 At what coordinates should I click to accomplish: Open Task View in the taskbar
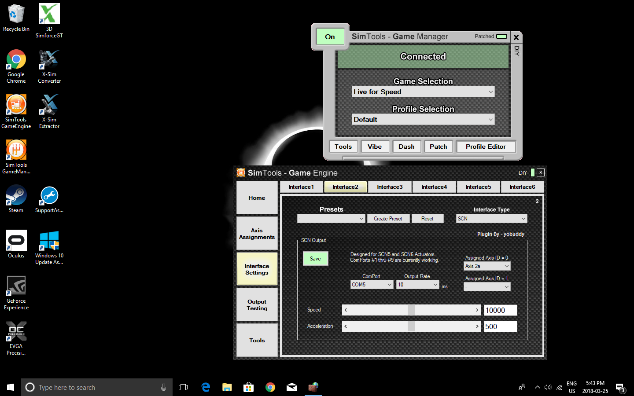tap(183, 387)
